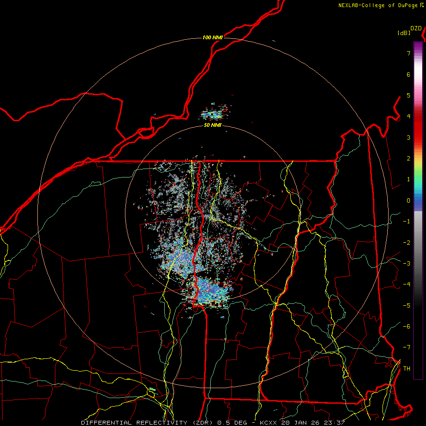This screenshot has height=426, width=426.
Task: Click the KCXX radar site identifier
Action: 268,423
